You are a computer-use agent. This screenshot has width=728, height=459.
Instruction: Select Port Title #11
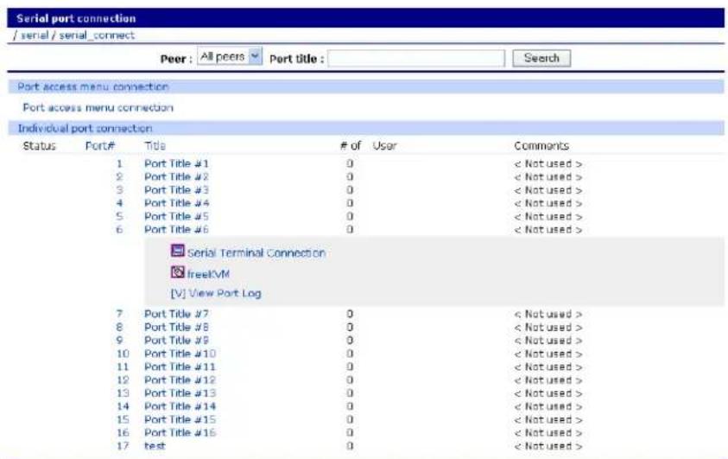(x=180, y=367)
